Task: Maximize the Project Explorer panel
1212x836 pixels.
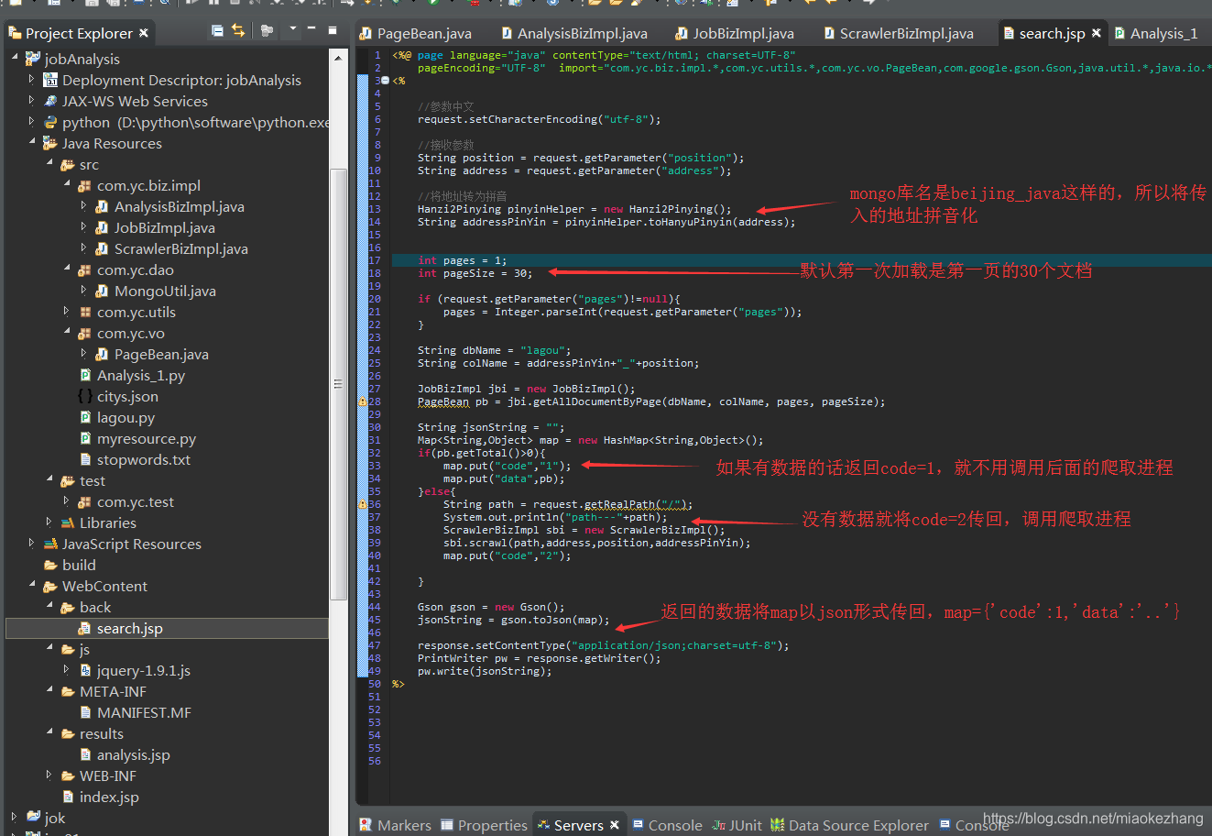Action: pyautogui.click(x=332, y=30)
